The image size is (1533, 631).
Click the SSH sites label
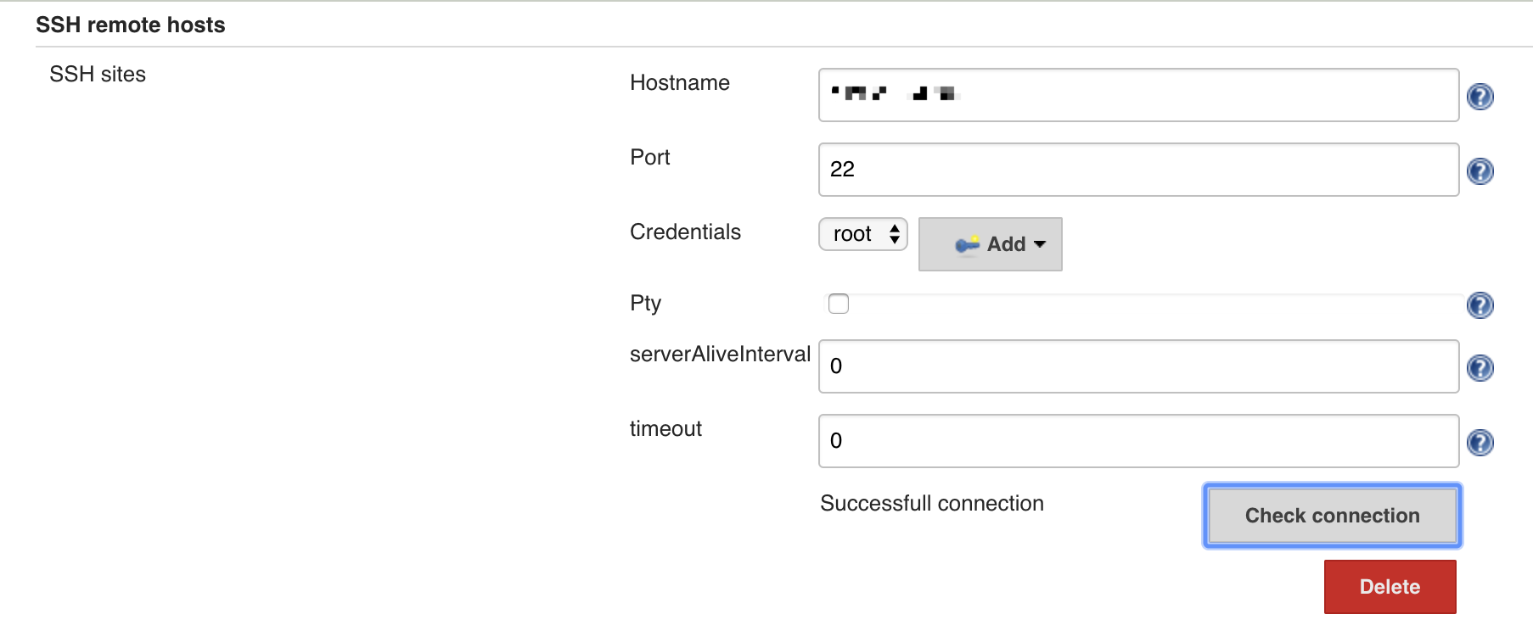coord(98,75)
